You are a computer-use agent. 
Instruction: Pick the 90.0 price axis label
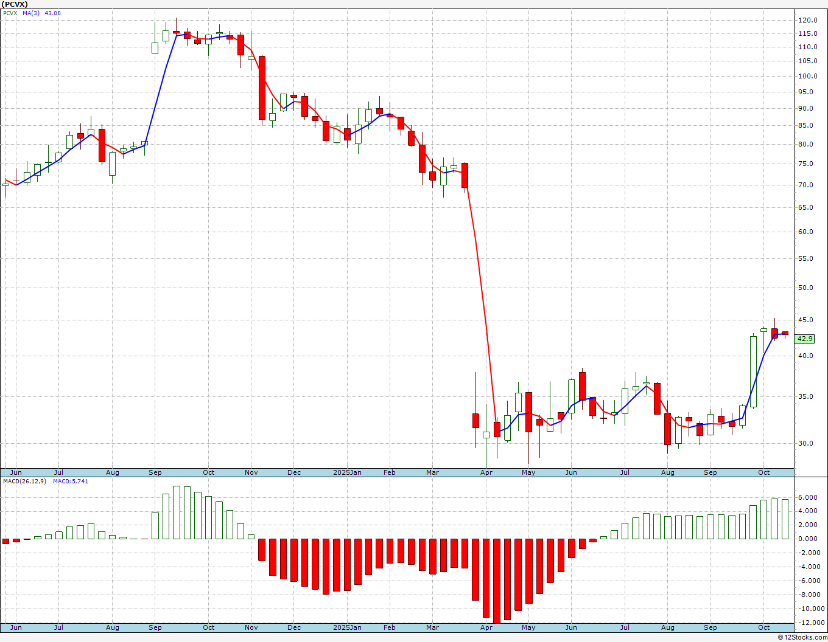[807, 109]
